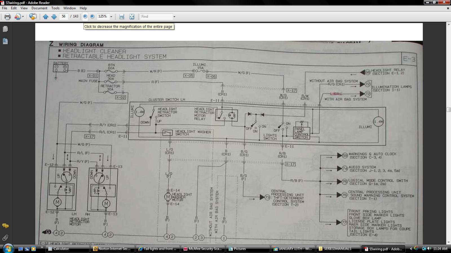Click the Print icon in the toolbar
This screenshot has width=451, height=253.
coord(7,17)
